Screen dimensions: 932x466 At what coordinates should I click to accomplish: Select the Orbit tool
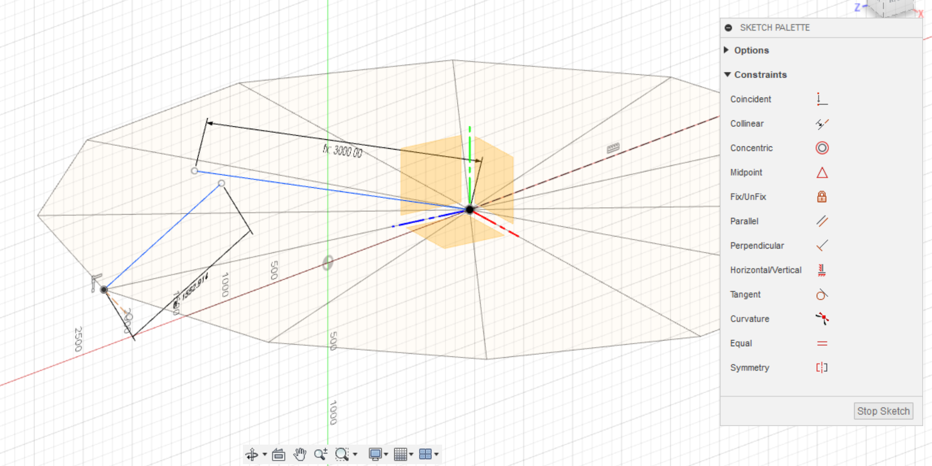(252, 454)
